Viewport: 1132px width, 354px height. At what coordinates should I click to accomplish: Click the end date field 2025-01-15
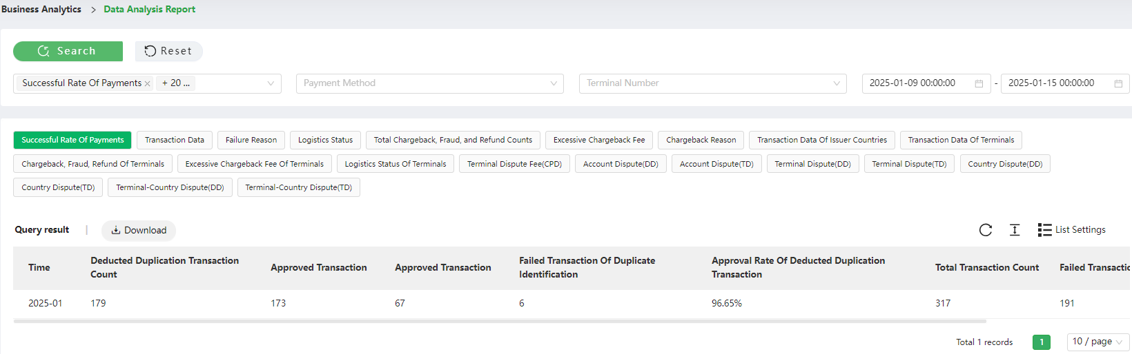[x=1064, y=83]
